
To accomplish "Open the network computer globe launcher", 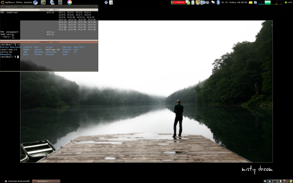I will [x=52, y=2].
